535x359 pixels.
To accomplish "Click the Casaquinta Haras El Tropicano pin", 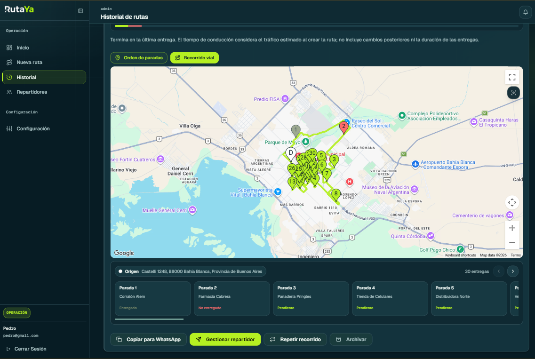I will point(473,122).
